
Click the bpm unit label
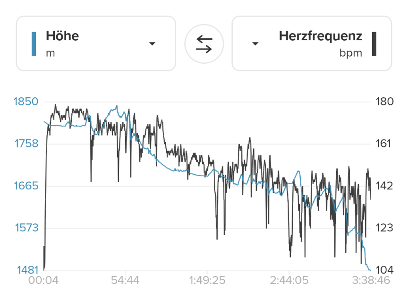(x=351, y=53)
